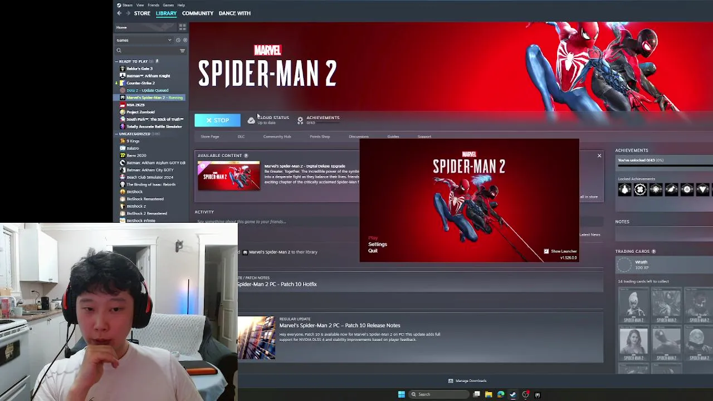Click the Steam taskbar icon
The width and height of the screenshot is (713, 401).
tap(513, 394)
